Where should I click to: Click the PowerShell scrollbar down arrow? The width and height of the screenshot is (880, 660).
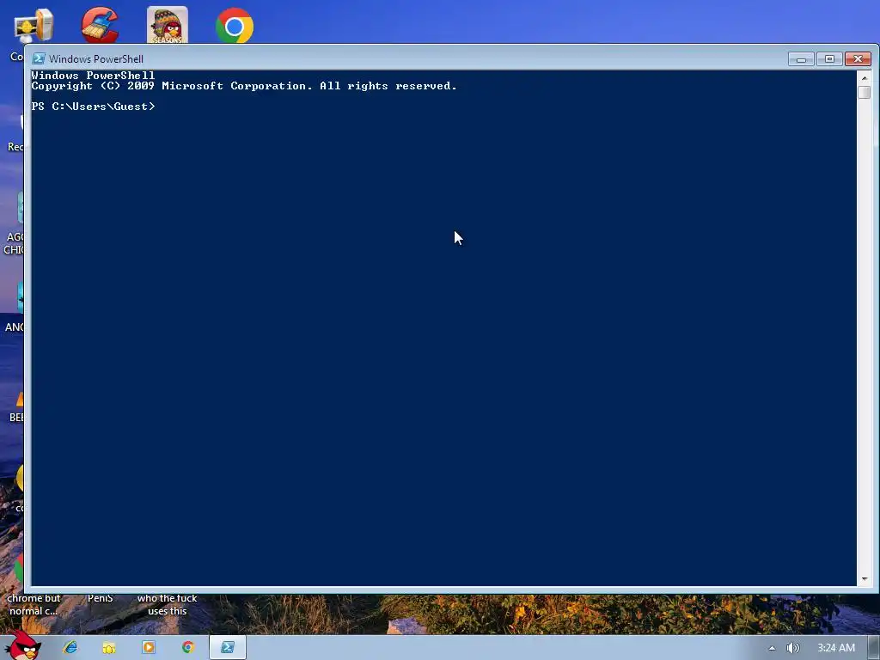pos(865,578)
